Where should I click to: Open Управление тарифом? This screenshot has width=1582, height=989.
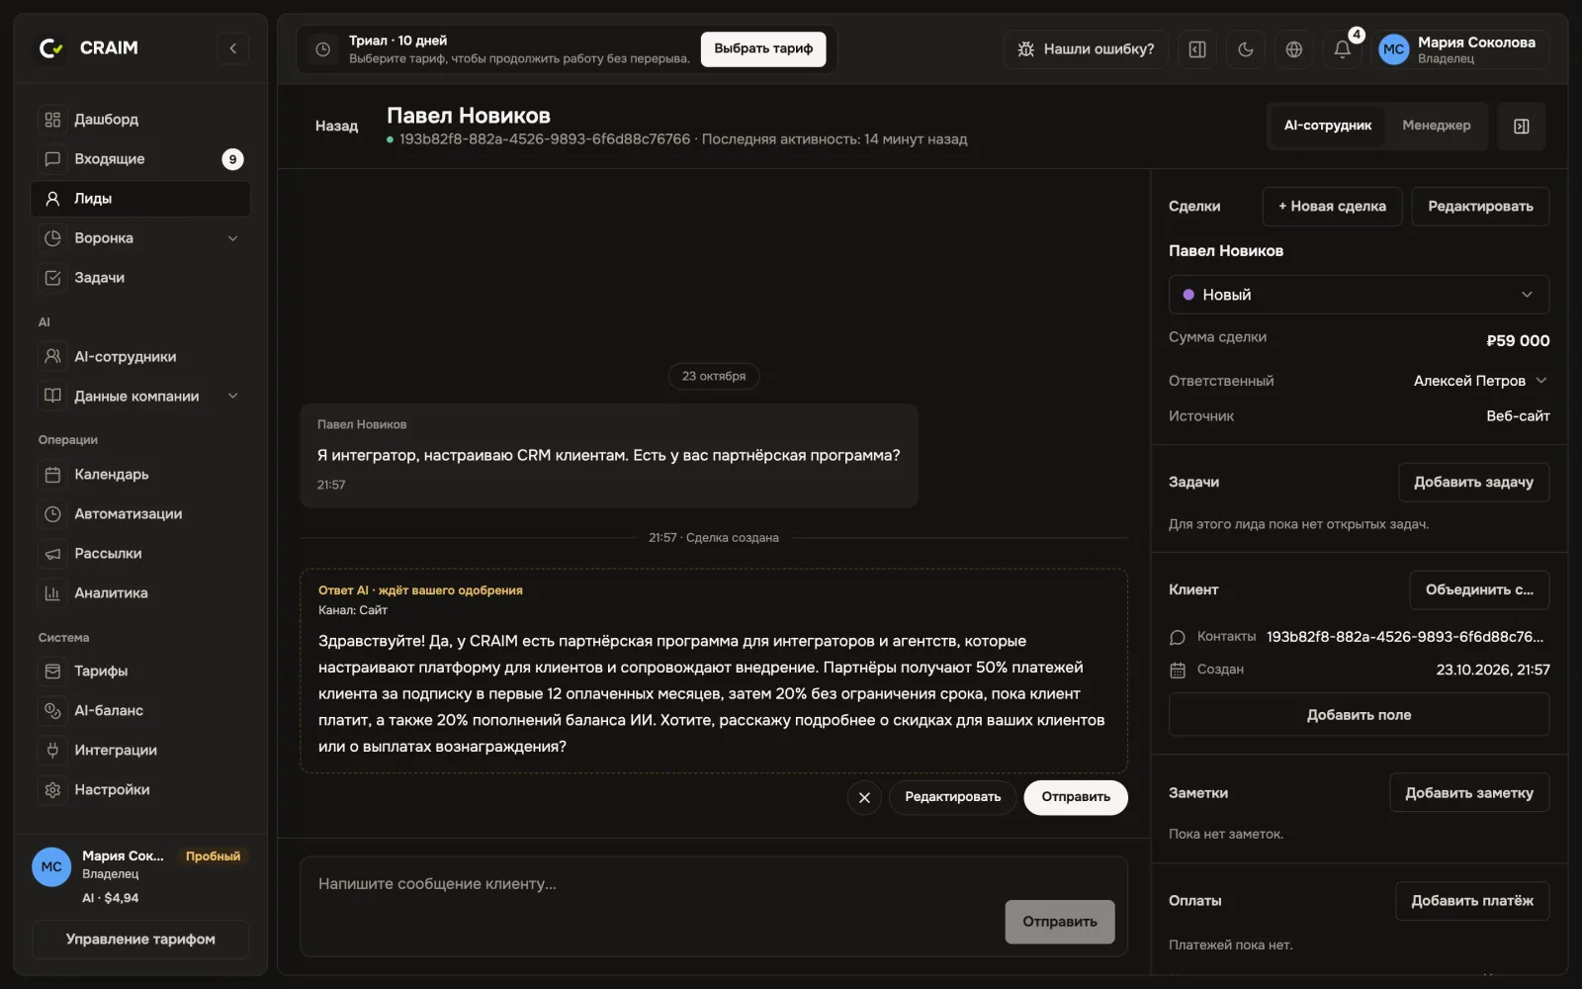(140, 940)
